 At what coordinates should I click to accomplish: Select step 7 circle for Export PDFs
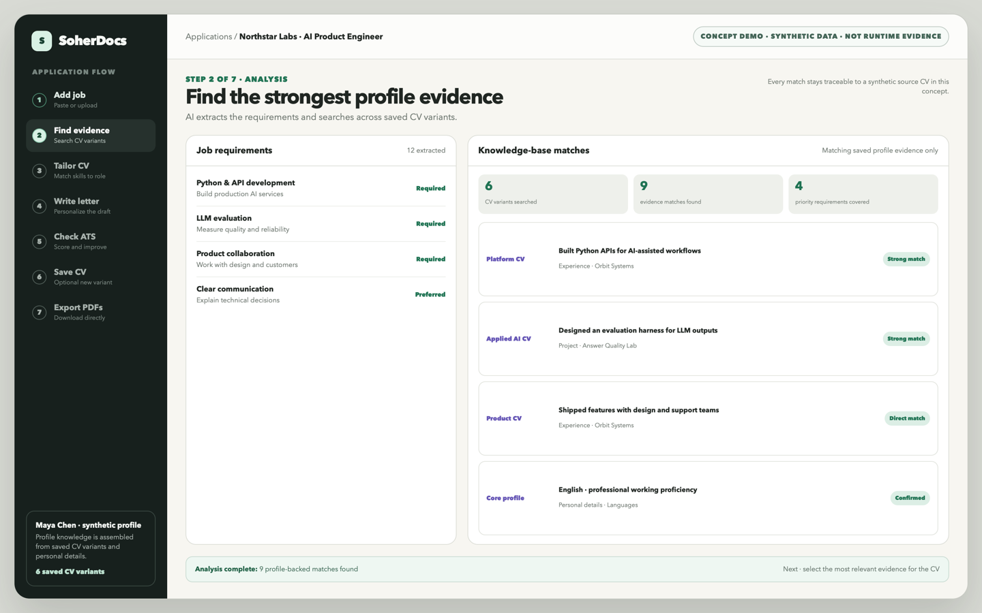[x=40, y=313]
